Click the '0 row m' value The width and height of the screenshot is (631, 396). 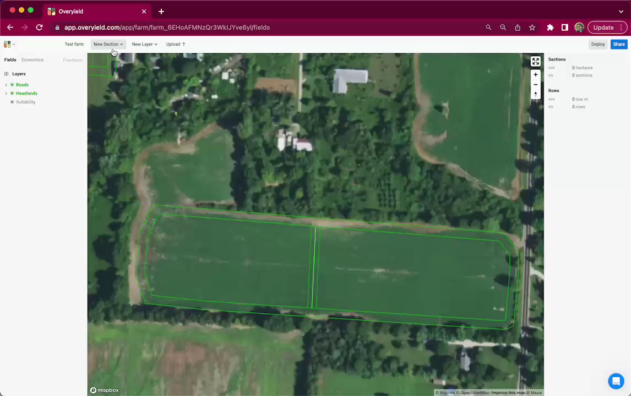pyautogui.click(x=580, y=100)
